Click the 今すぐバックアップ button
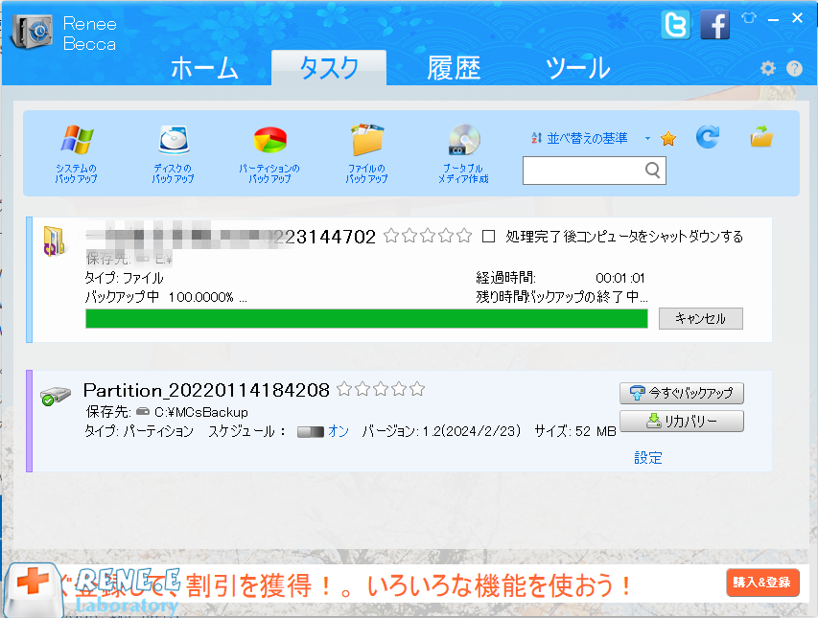818x618 pixels. [x=681, y=393]
